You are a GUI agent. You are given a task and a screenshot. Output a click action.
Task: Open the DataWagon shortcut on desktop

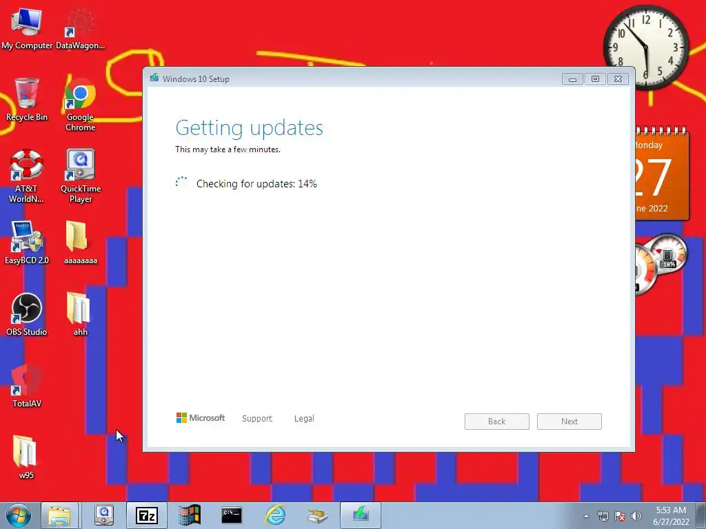click(x=80, y=29)
